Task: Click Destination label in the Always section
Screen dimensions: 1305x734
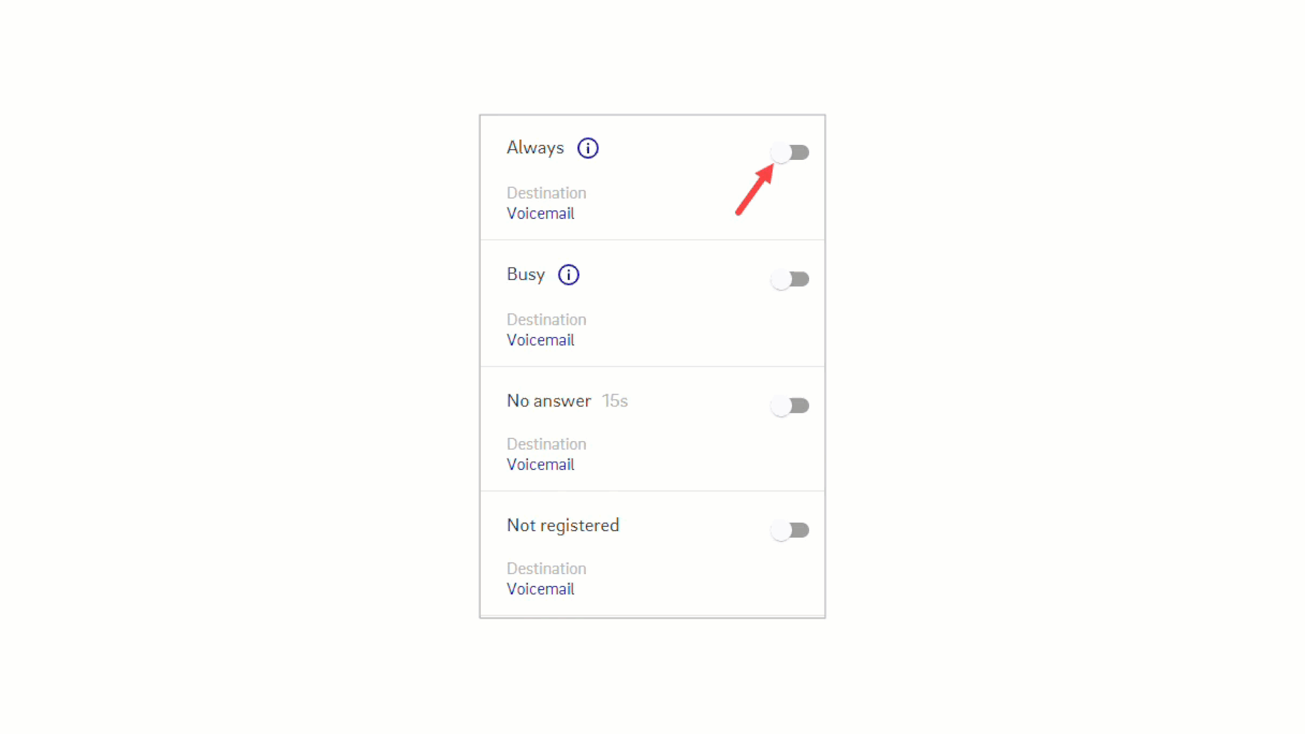Action: tap(546, 193)
